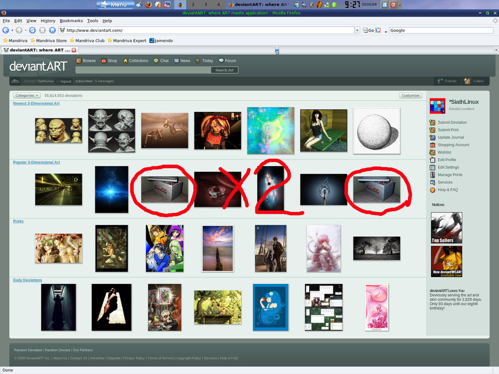Screen dimensions: 499x374
Task: Open the Jamendo bookmark
Action: (161, 41)
